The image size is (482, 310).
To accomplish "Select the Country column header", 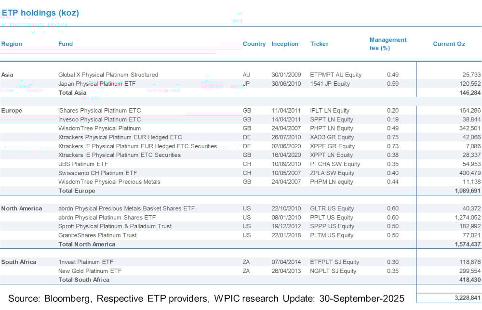I will (254, 44).
